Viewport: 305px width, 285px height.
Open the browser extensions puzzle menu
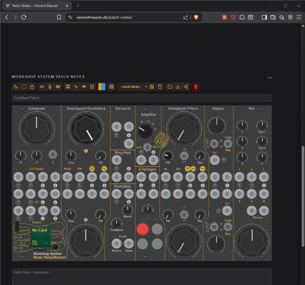[242, 17]
